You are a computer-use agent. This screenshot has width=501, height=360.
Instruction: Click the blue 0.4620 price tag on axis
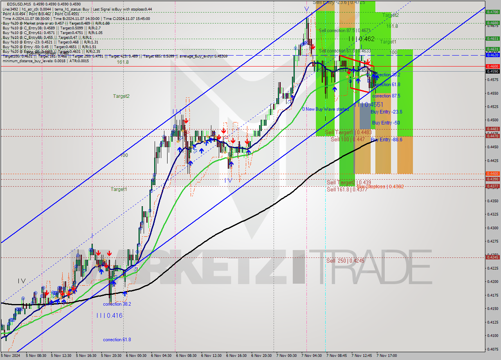(492, 55)
